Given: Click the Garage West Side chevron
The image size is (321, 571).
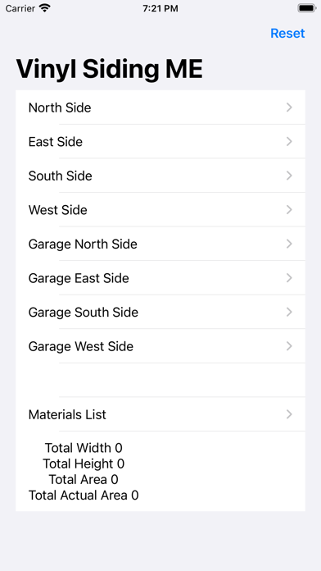Looking at the screenshot, I should point(289,346).
